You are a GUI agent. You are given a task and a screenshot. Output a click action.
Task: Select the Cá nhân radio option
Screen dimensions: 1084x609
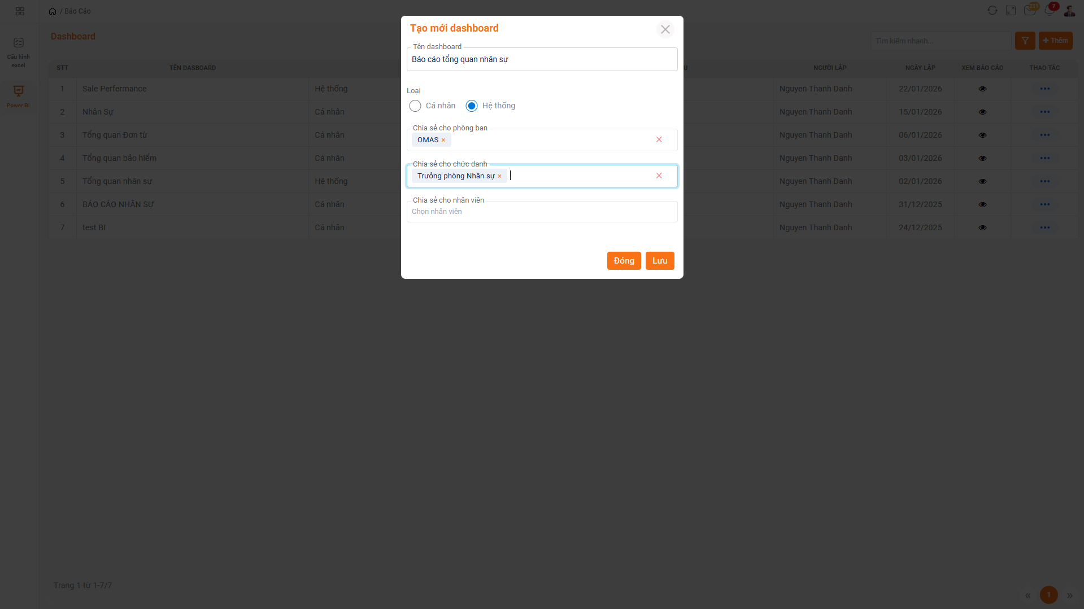pyautogui.click(x=415, y=106)
